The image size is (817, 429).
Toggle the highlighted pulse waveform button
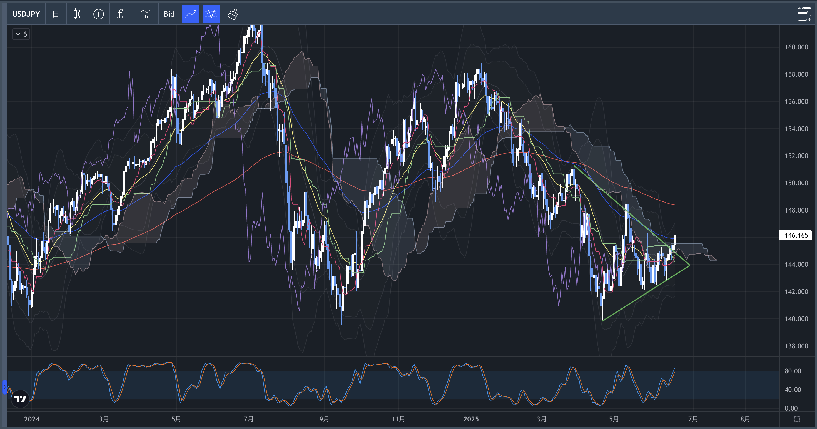(x=211, y=14)
